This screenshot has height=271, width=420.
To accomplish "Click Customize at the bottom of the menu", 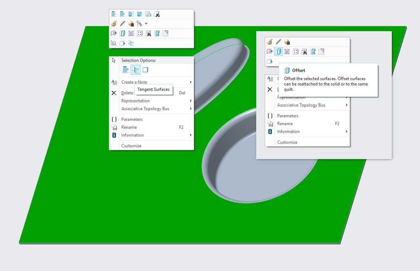I will (x=130, y=145).
